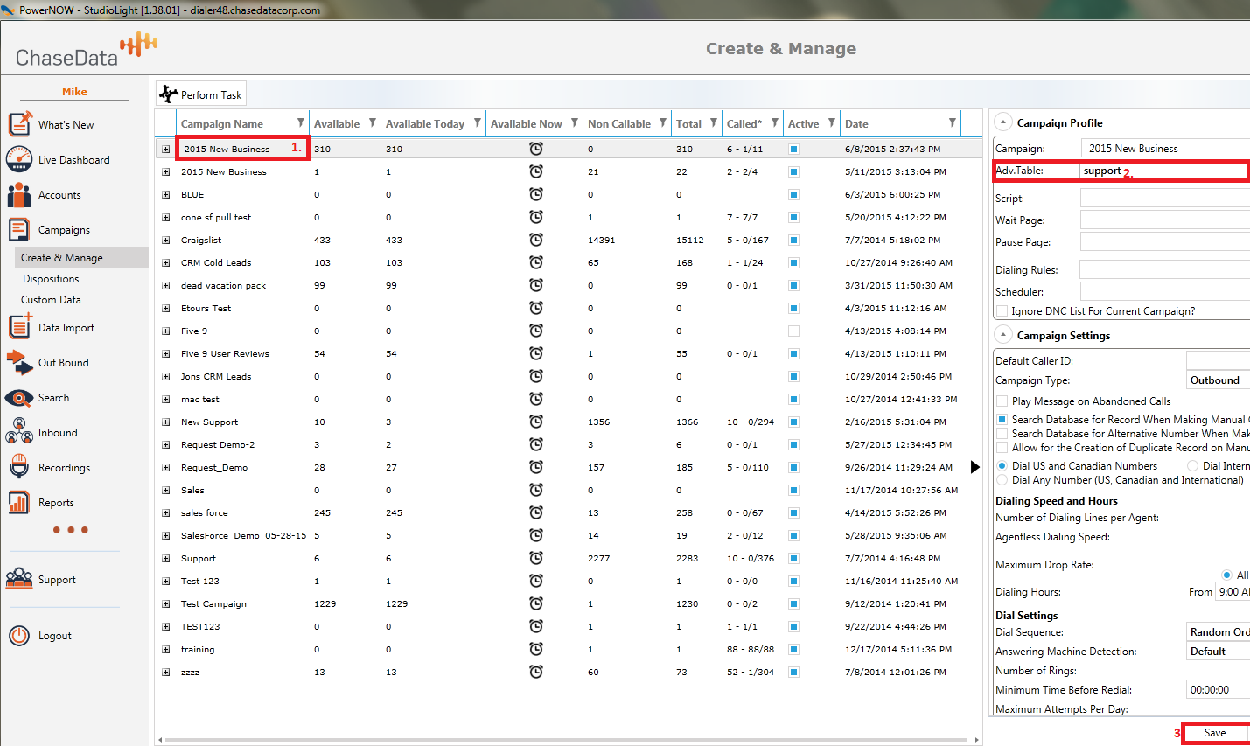The width and height of the screenshot is (1250, 746).
Task: Click the Perform Task button
Action: [x=201, y=94]
